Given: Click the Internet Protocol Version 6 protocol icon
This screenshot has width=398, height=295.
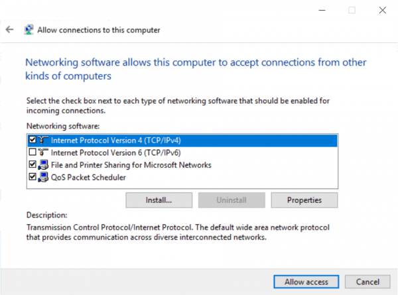Looking at the screenshot, I should 44,152.
